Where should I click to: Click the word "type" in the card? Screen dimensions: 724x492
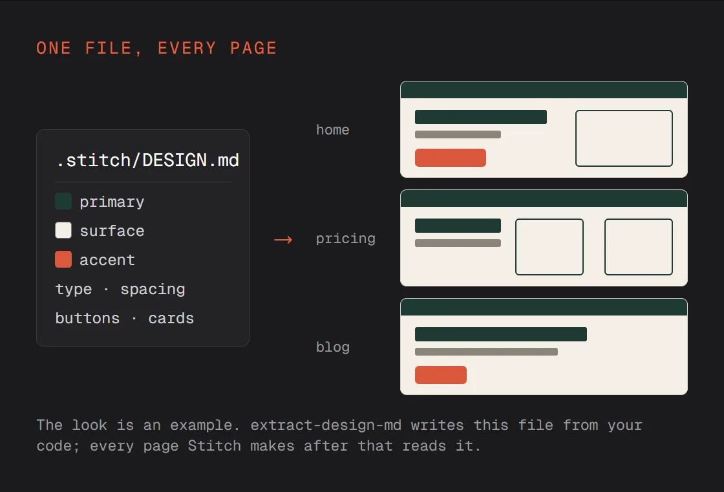74,289
